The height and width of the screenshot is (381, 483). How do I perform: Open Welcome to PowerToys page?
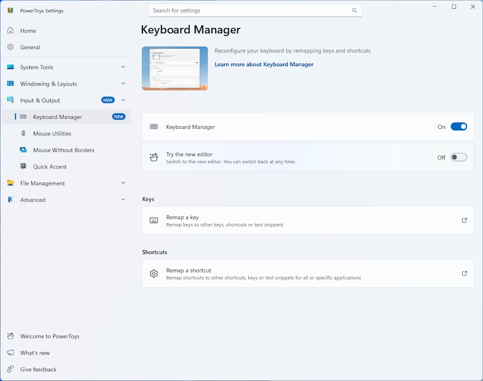click(49, 337)
